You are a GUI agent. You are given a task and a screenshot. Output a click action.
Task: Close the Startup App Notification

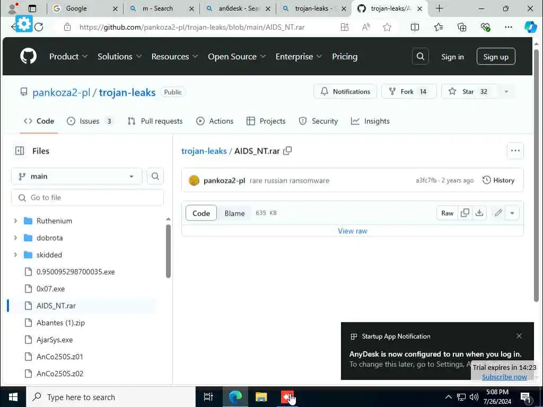click(519, 335)
